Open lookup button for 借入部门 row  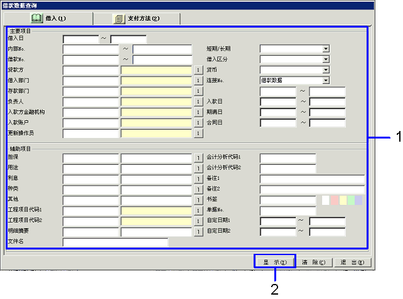[198, 80]
